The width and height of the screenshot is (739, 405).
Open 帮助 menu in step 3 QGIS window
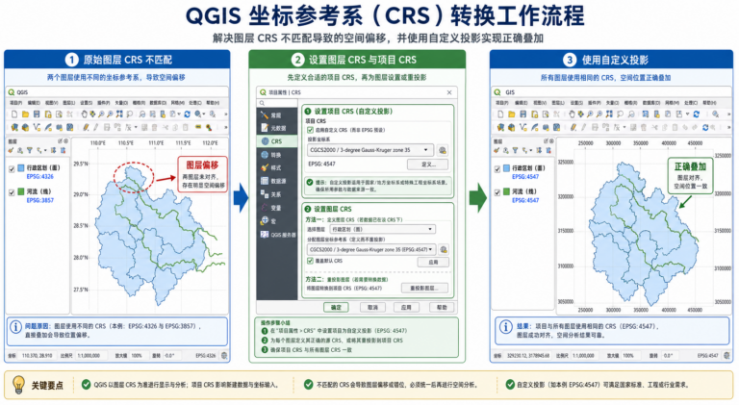coord(709,103)
